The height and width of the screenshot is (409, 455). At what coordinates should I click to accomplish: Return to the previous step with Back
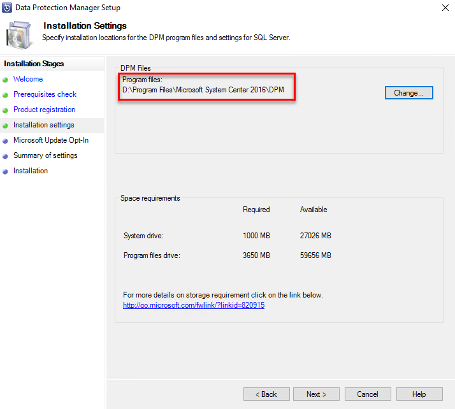point(266,394)
